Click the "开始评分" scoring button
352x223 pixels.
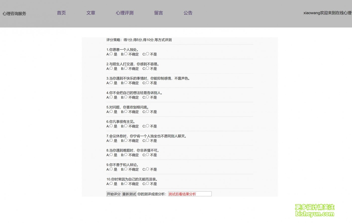[x=113, y=194]
